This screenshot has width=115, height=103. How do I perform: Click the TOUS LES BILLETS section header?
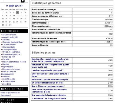pos(14,101)
